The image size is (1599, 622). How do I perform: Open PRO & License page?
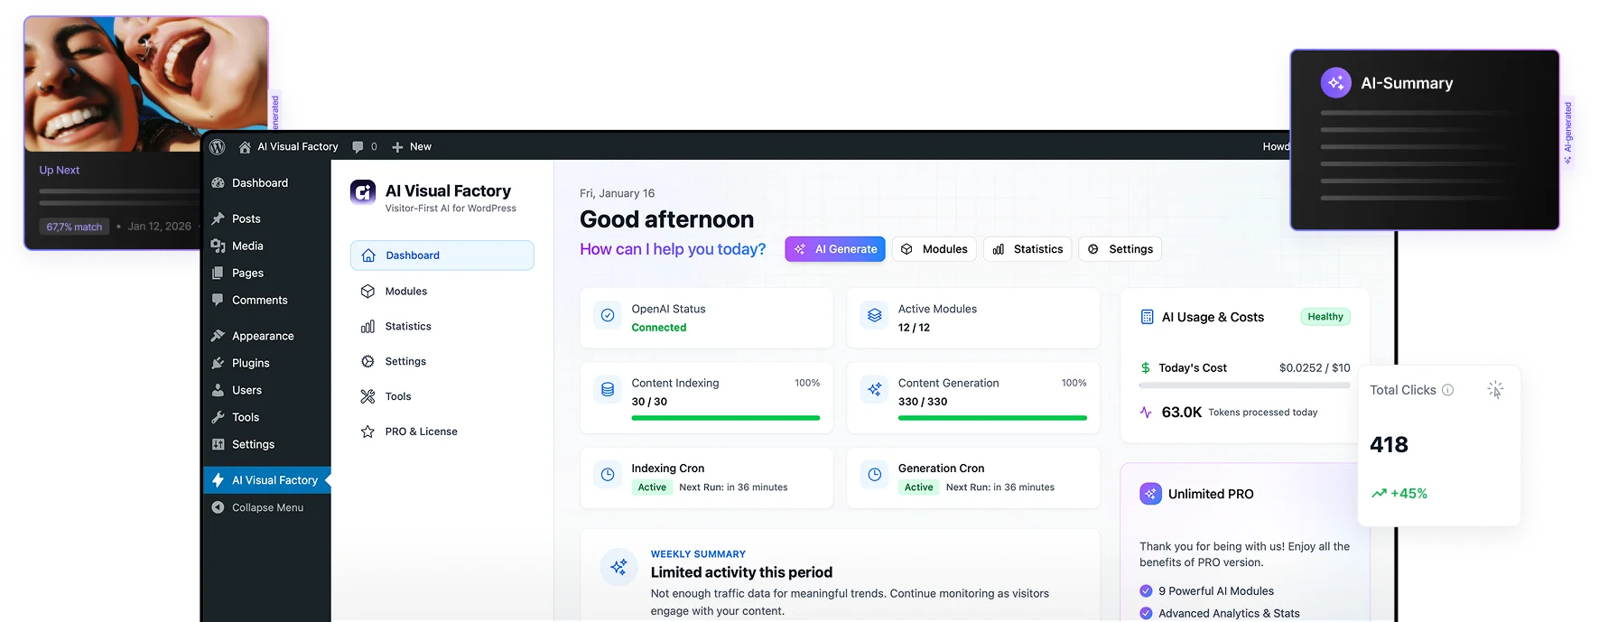pos(421,432)
